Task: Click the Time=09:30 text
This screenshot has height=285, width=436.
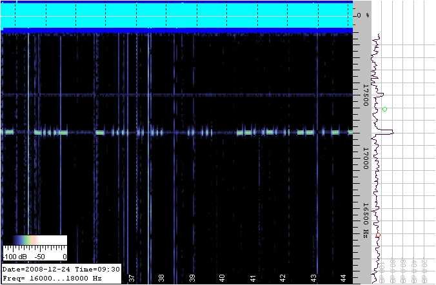Action: [x=97, y=270]
